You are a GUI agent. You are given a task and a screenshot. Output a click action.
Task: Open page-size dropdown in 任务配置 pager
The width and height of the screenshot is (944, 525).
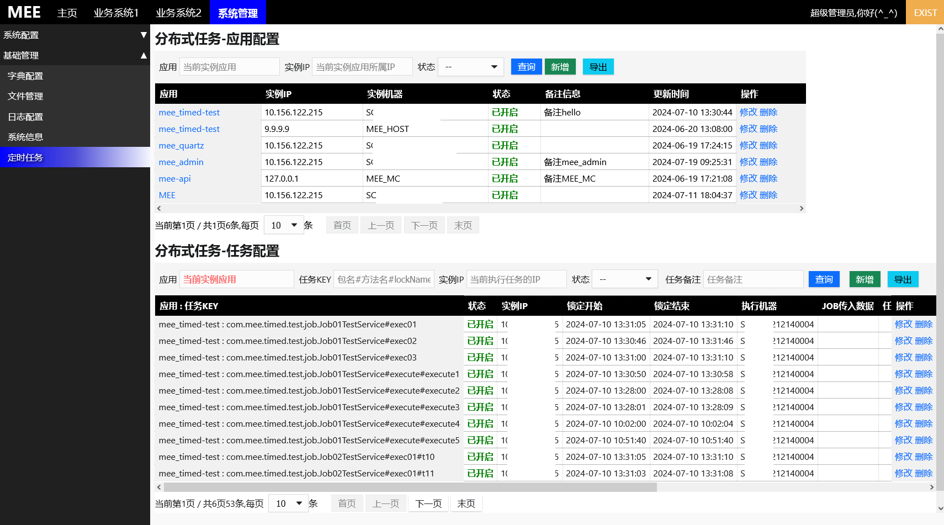pyautogui.click(x=289, y=503)
